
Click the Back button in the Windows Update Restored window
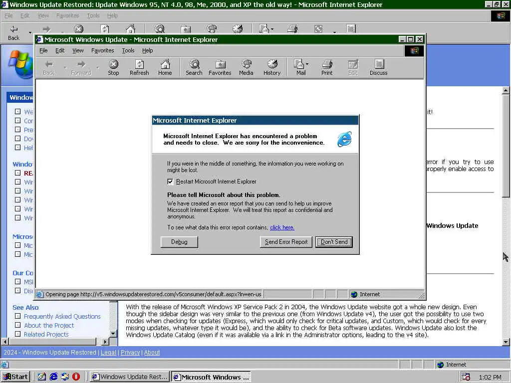pos(13,33)
